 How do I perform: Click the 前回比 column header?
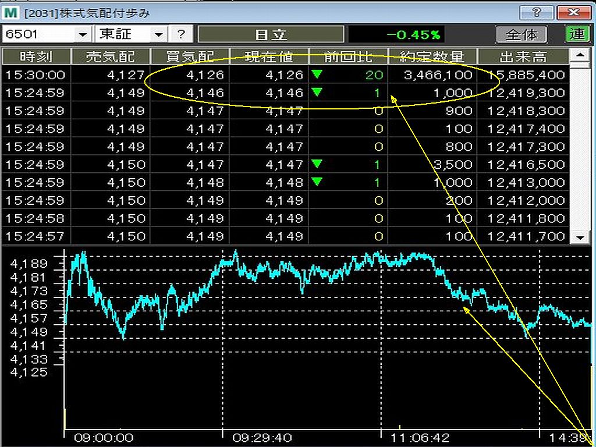(x=348, y=56)
